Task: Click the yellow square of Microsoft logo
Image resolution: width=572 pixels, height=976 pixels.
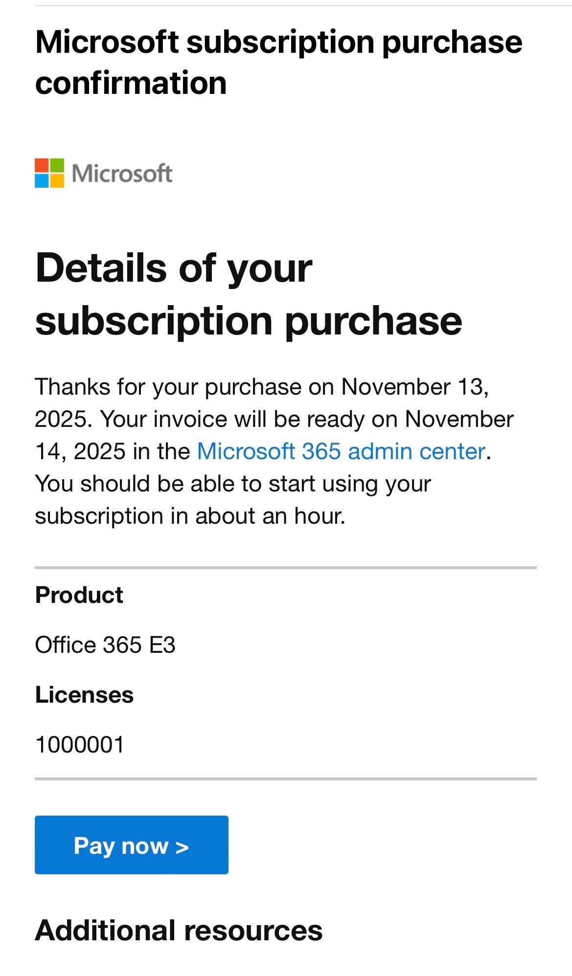Action: pos(57,180)
